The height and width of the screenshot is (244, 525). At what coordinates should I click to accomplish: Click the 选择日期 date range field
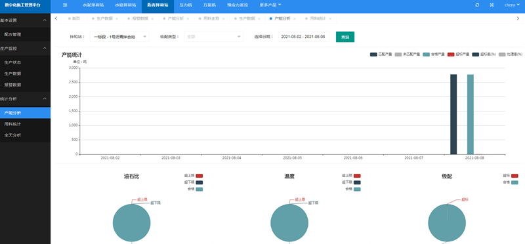coord(304,37)
